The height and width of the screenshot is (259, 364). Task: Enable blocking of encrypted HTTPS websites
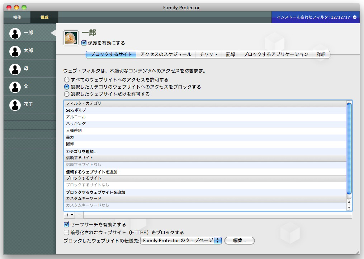pyautogui.click(x=66, y=233)
